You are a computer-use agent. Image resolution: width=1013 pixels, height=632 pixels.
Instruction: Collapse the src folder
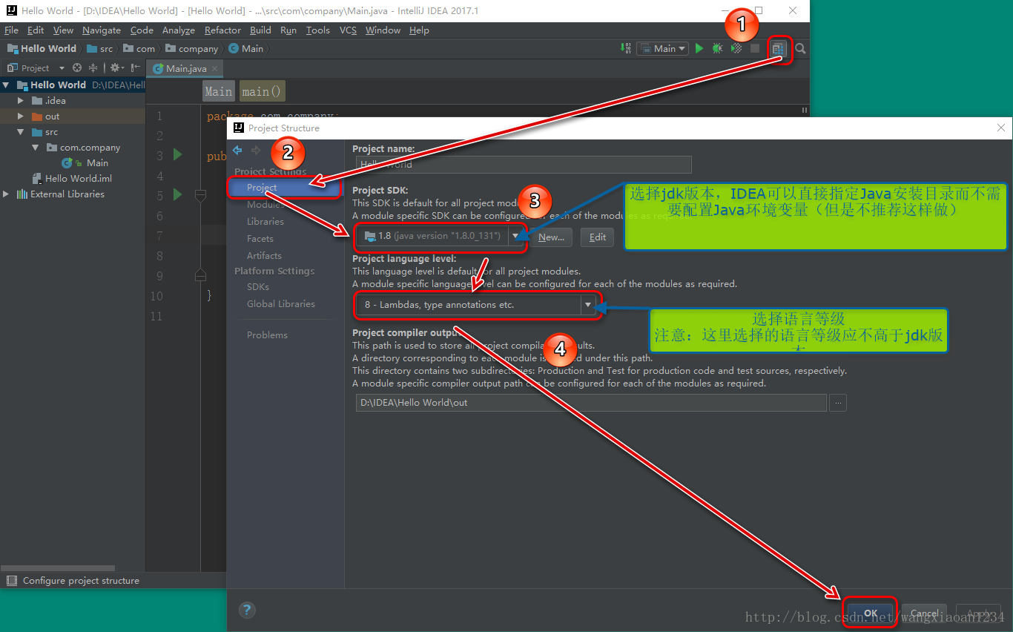(x=21, y=132)
